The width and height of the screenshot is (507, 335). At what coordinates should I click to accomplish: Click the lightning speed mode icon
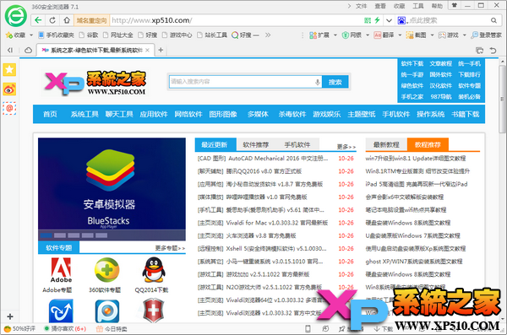pyautogui.click(x=377, y=20)
